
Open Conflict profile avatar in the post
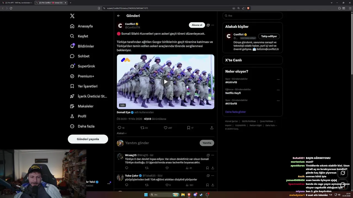(120, 26)
